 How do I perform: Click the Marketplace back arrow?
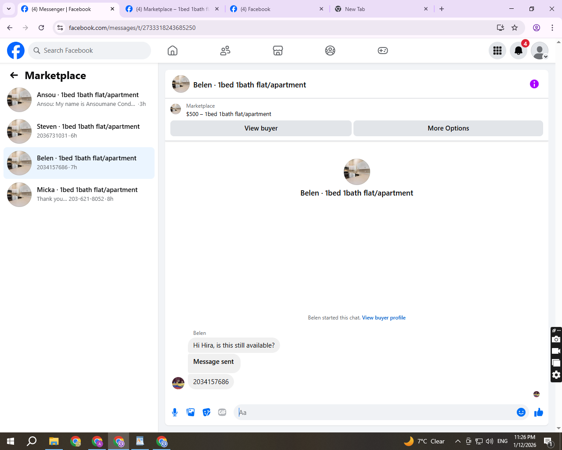[x=14, y=75]
